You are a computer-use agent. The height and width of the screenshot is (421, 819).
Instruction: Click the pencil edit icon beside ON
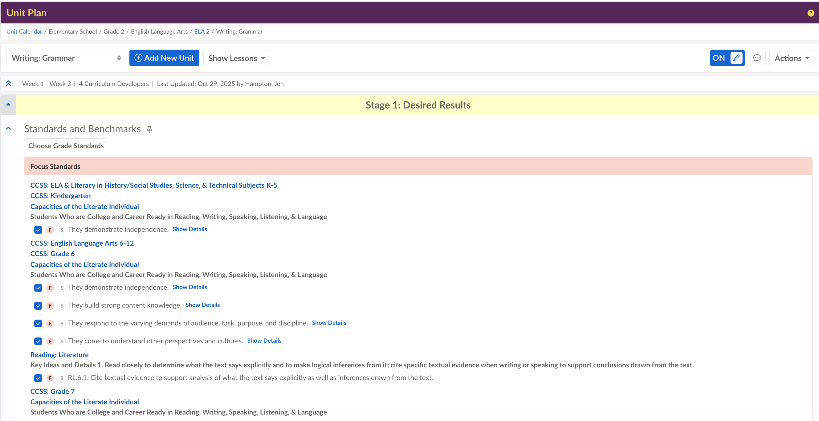pos(736,58)
